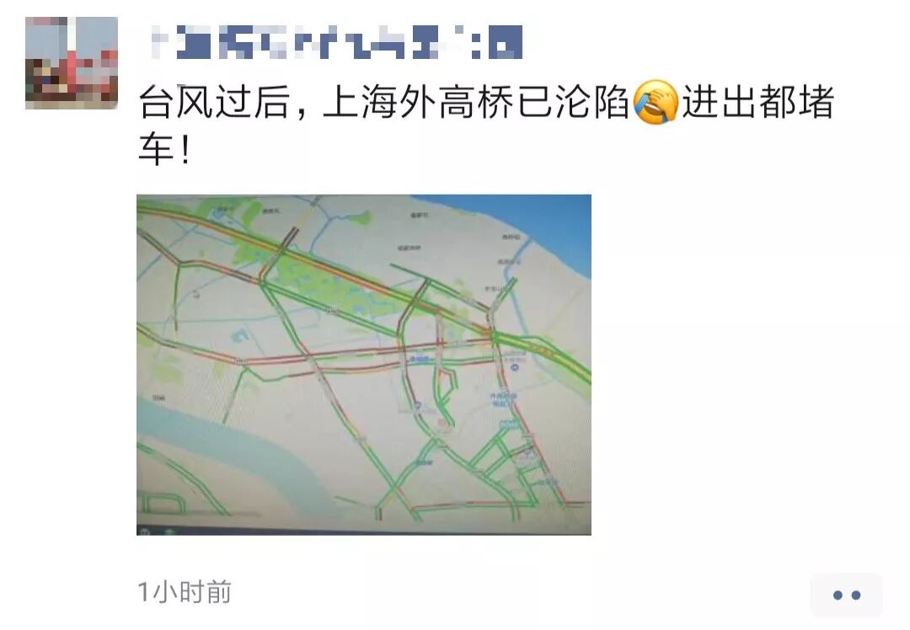Click the crying facepalm emoji in the post
910x630 pixels.
(x=656, y=102)
